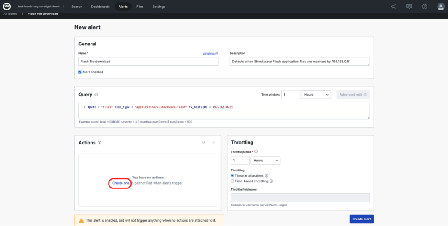Click the test-humio-org-corelight-demo repository name

(39, 7)
